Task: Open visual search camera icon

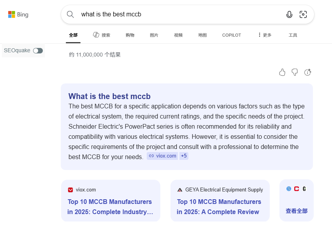Action: [x=303, y=14]
